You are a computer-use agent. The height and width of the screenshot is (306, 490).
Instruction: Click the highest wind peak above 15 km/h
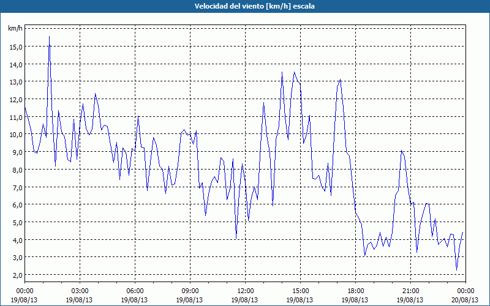(49, 37)
